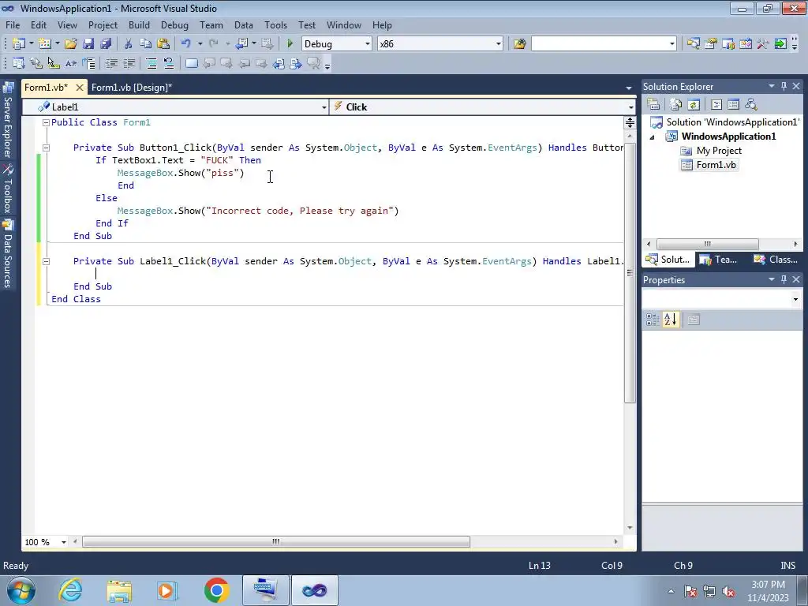Click the editor vertical scrollbar thumb
Viewport: 808px width, 606px height.
click(630, 272)
